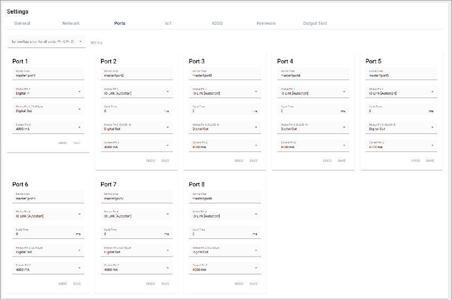Image resolution: width=452 pixels, height=300 pixels.
Task: Expand Port 8 Modus Pin 2 dropdown
Action: tap(225, 250)
